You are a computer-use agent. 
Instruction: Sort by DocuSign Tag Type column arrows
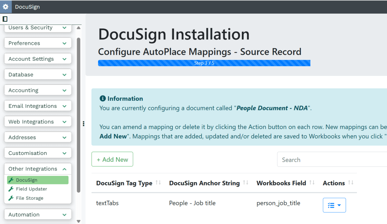tap(158, 183)
